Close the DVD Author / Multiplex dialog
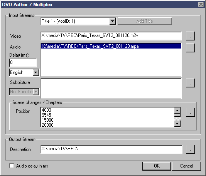This screenshot has height=176, width=206. point(201,5)
